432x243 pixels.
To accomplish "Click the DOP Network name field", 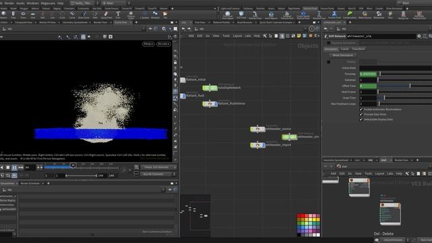I will pos(381,36).
